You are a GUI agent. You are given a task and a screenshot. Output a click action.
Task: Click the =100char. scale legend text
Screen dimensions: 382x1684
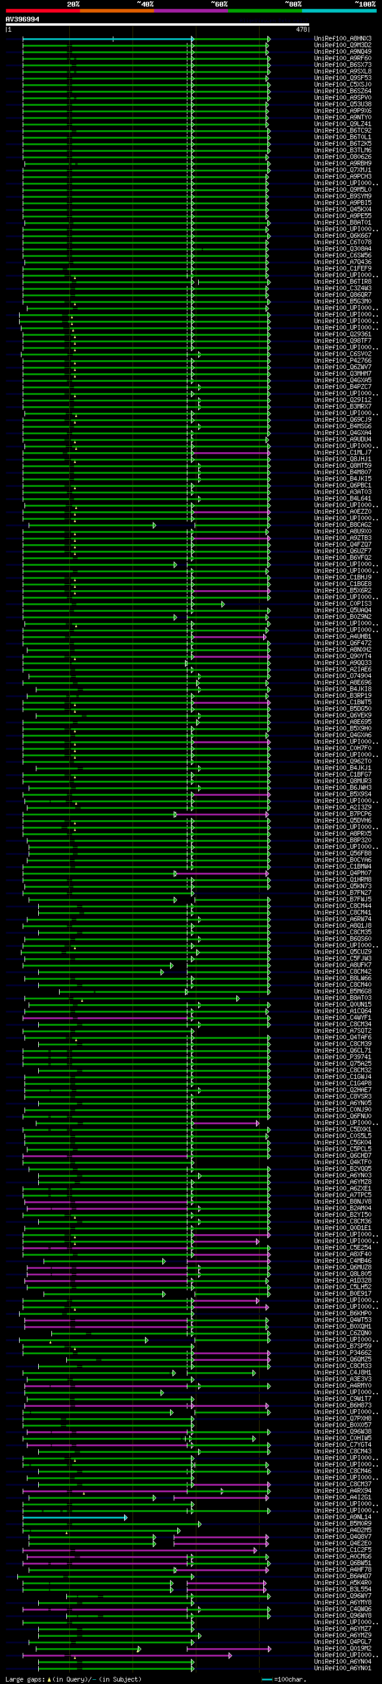point(290,1679)
